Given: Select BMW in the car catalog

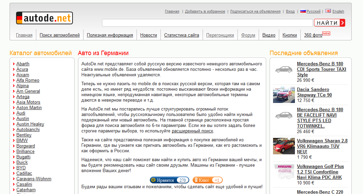Looking at the screenshot, I should pos(22,141).
